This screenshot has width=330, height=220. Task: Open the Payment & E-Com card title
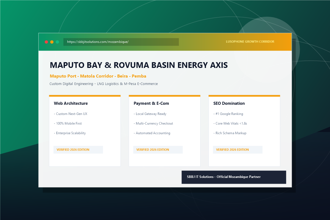point(151,103)
